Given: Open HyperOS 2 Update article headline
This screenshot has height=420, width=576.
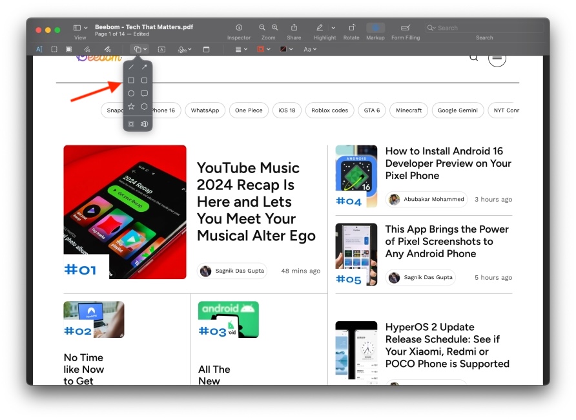Looking at the screenshot, I should pyautogui.click(x=447, y=346).
